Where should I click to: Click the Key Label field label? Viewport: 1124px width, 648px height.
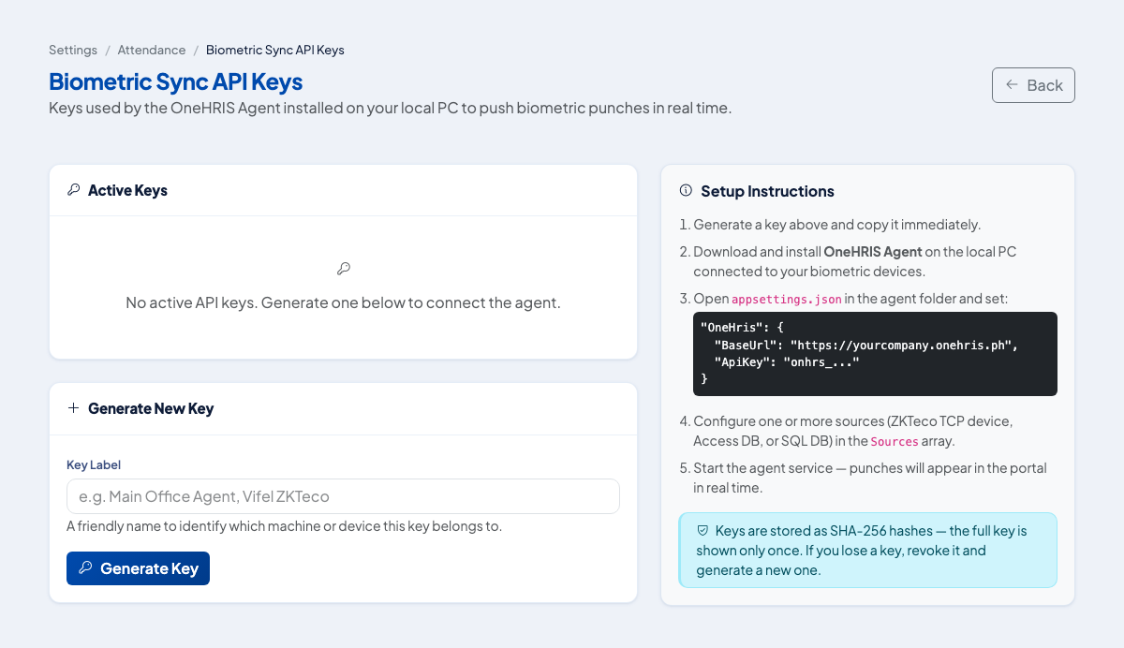click(94, 464)
